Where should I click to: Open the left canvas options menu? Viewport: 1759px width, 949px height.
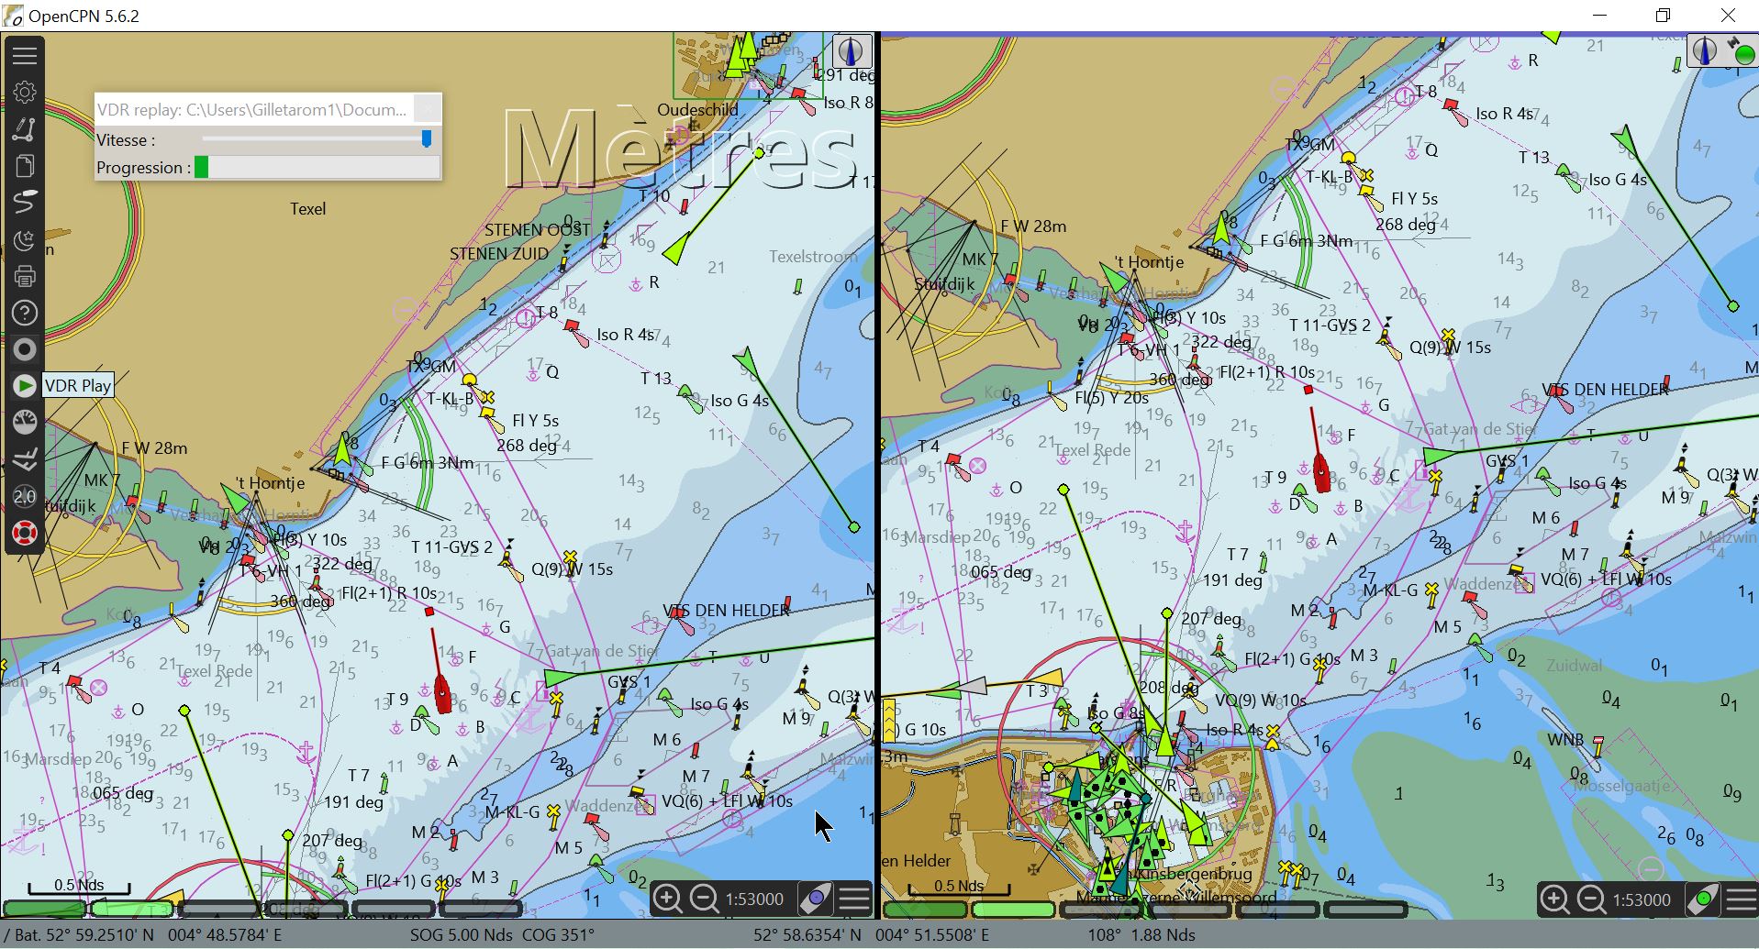point(854,899)
